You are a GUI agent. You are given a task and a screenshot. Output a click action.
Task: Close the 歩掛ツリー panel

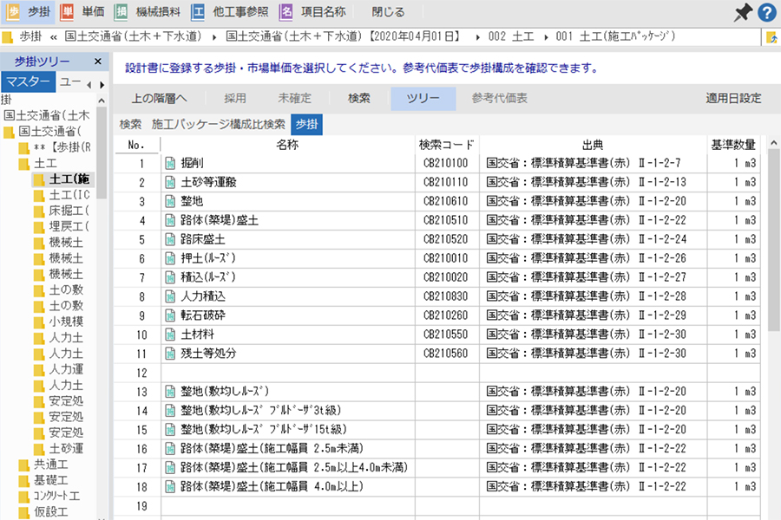[98, 62]
